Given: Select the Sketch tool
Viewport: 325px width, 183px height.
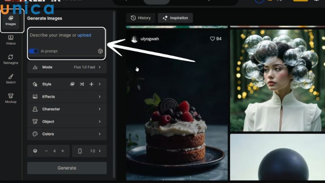Looking at the screenshot, I should [11, 79].
